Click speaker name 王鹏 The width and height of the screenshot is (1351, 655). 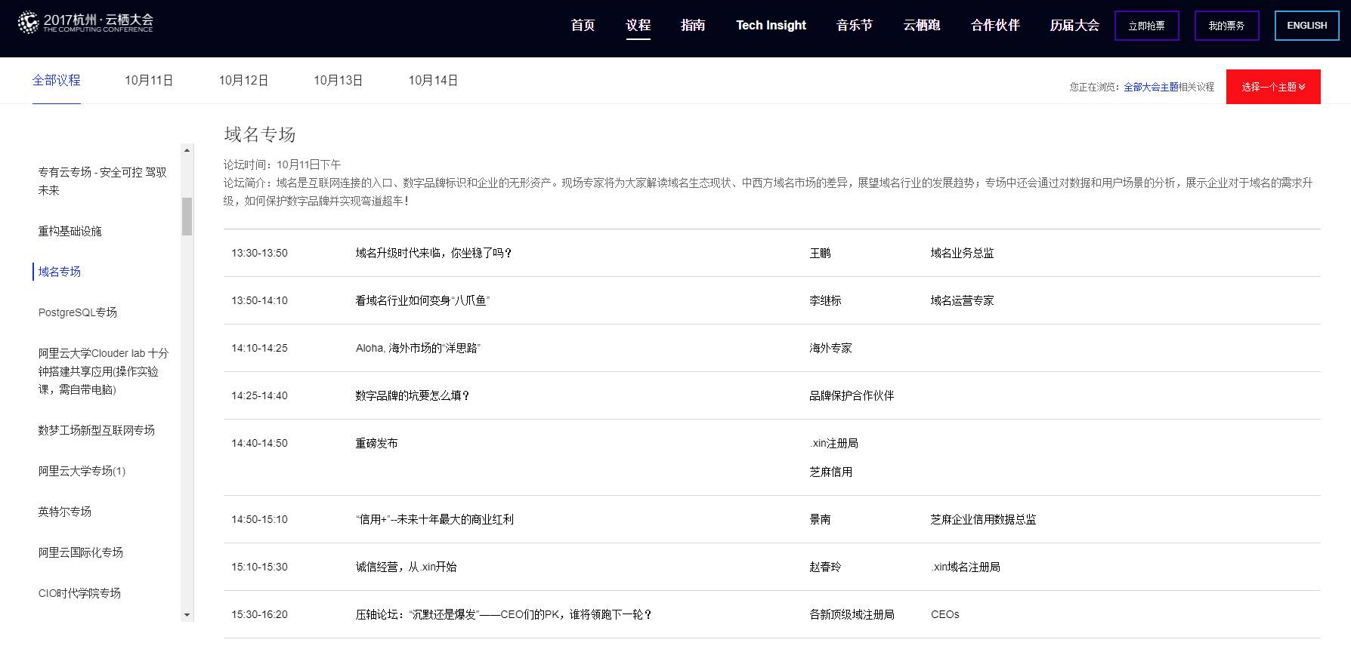click(x=821, y=253)
